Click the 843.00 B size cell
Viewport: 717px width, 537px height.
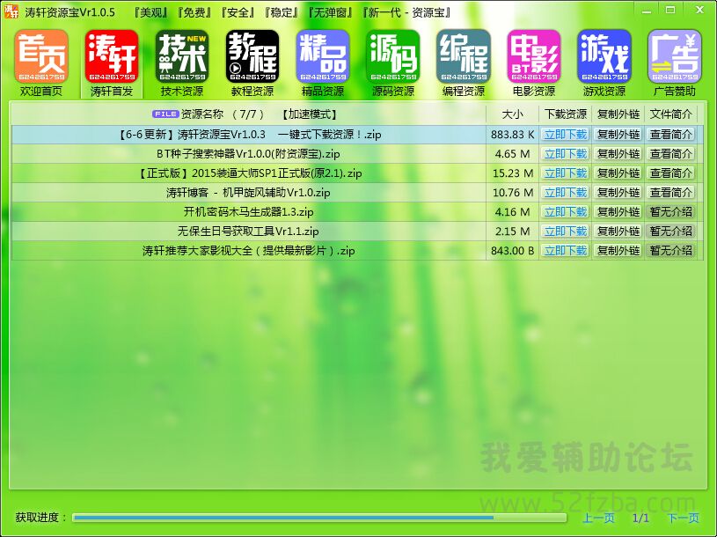(x=512, y=251)
